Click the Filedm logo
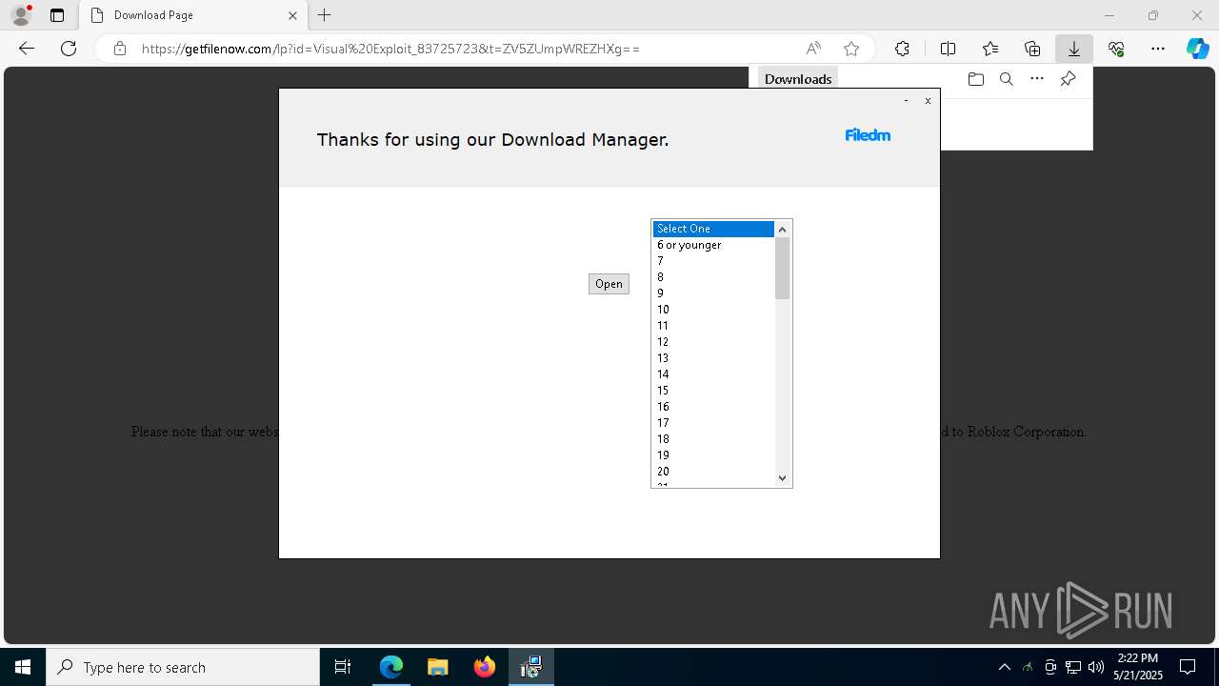Viewport: 1219px width, 686px height. [x=868, y=135]
